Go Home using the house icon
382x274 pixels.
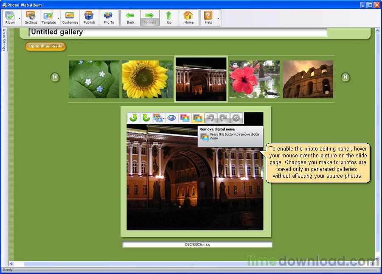[188, 18]
